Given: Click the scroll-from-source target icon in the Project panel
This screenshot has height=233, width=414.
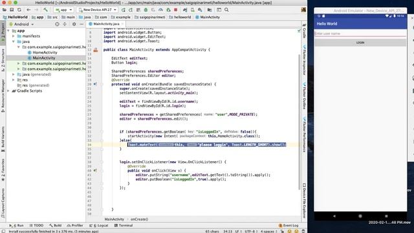Looking at the screenshot, I should coord(57,24).
